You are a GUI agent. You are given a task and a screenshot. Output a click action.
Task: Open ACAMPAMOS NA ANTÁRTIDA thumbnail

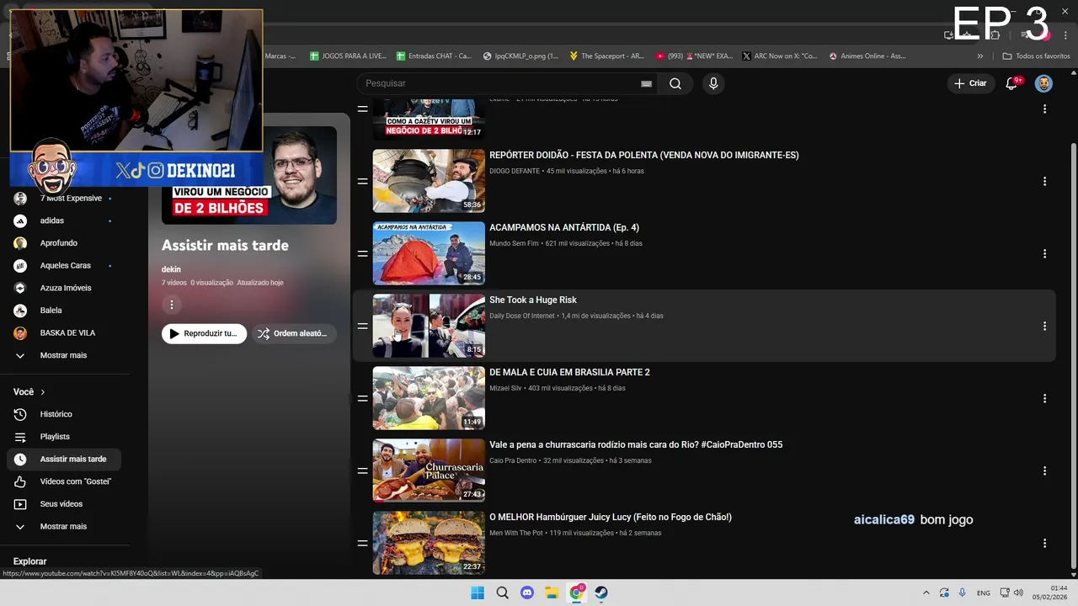point(429,253)
